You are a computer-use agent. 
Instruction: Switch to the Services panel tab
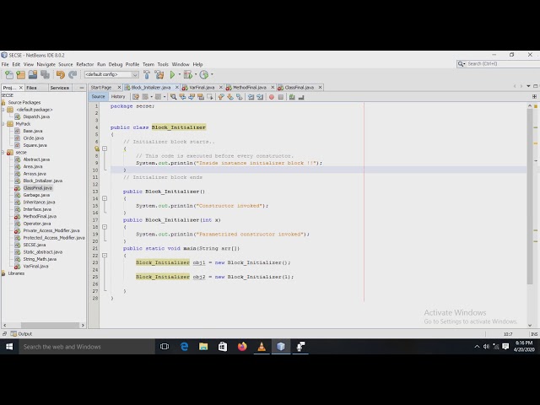(59, 88)
